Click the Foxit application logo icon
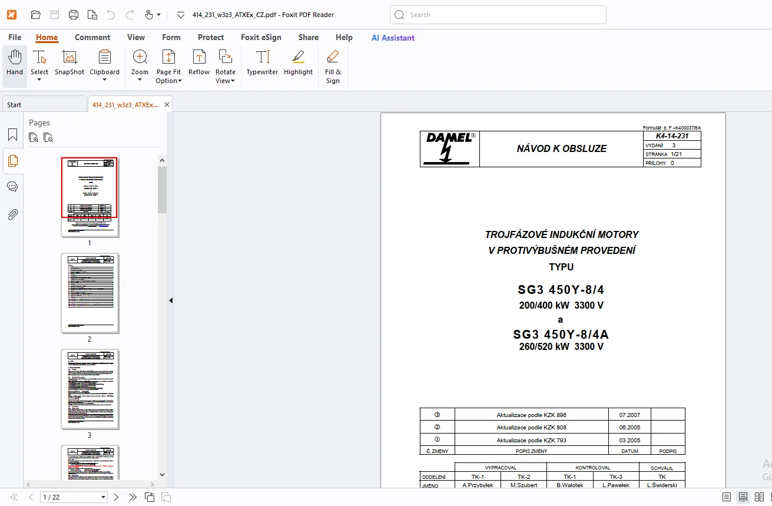 tap(12, 15)
